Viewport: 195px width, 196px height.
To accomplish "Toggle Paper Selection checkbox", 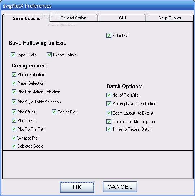I will click(x=14, y=83).
